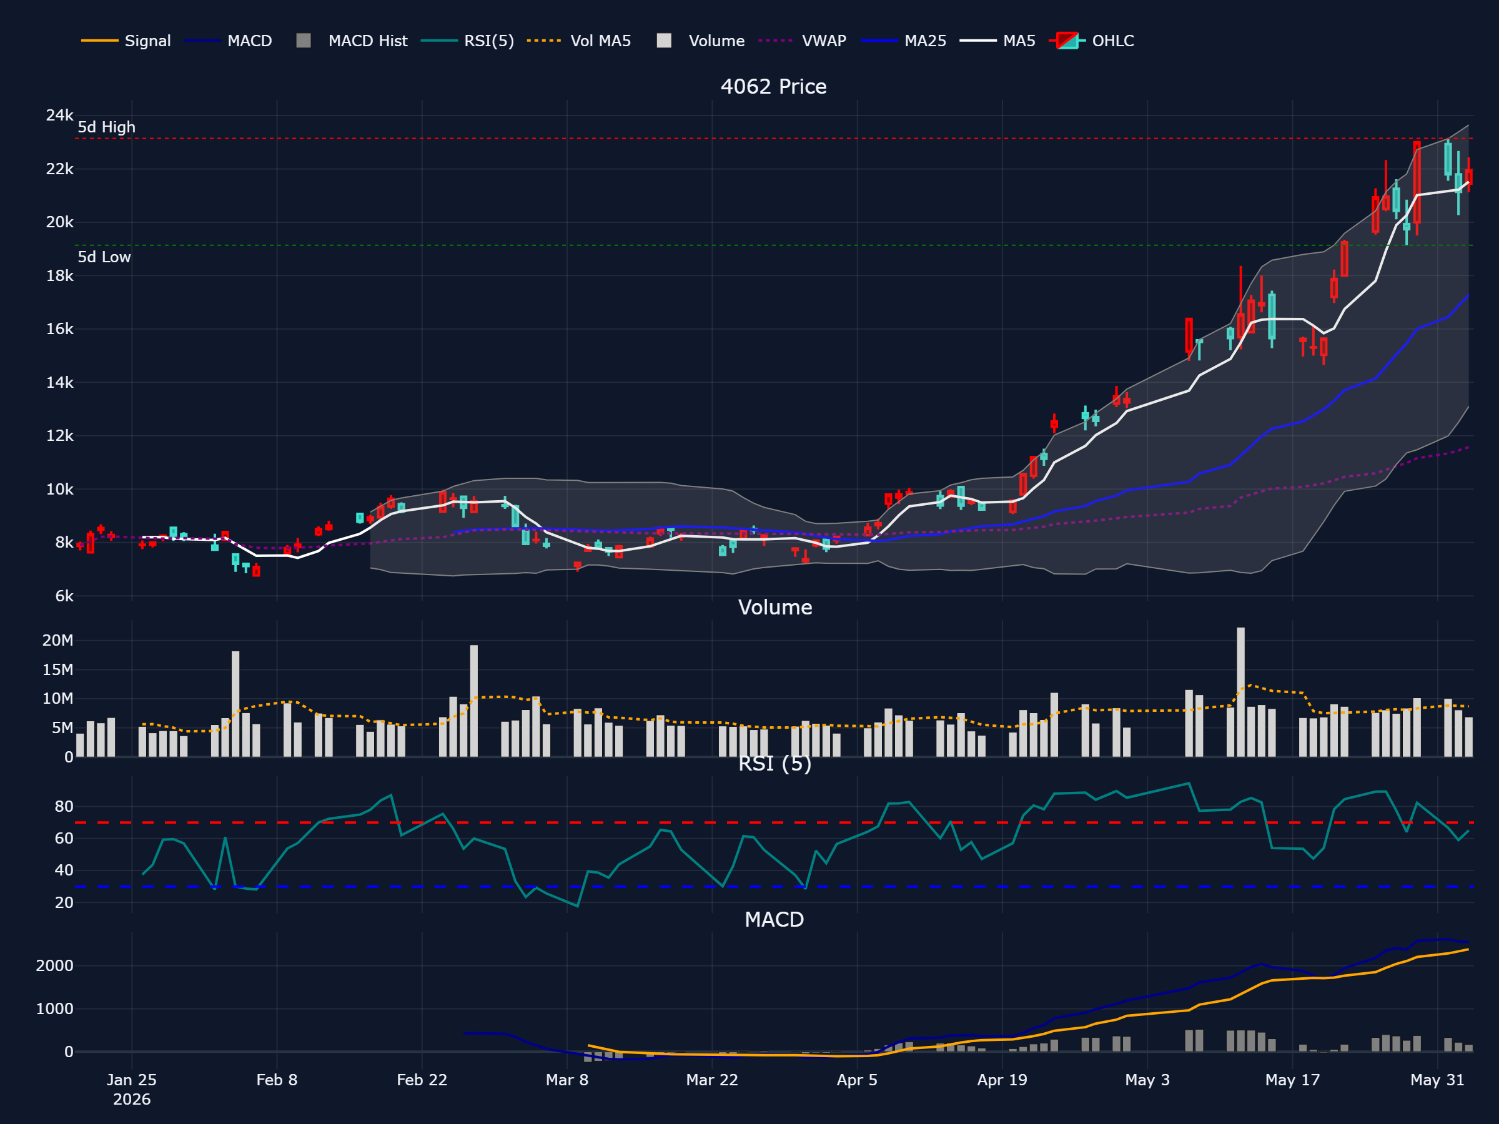Click the '5d Low' annotation label
The image size is (1499, 1124).
coord(104,257)
